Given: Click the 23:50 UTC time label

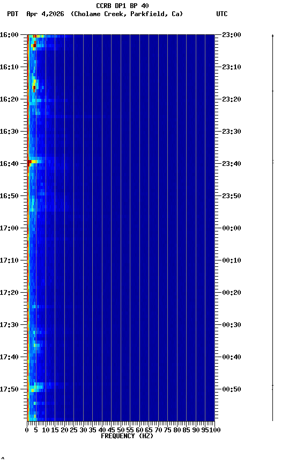Looking at the screenshot, I should 232,196.
